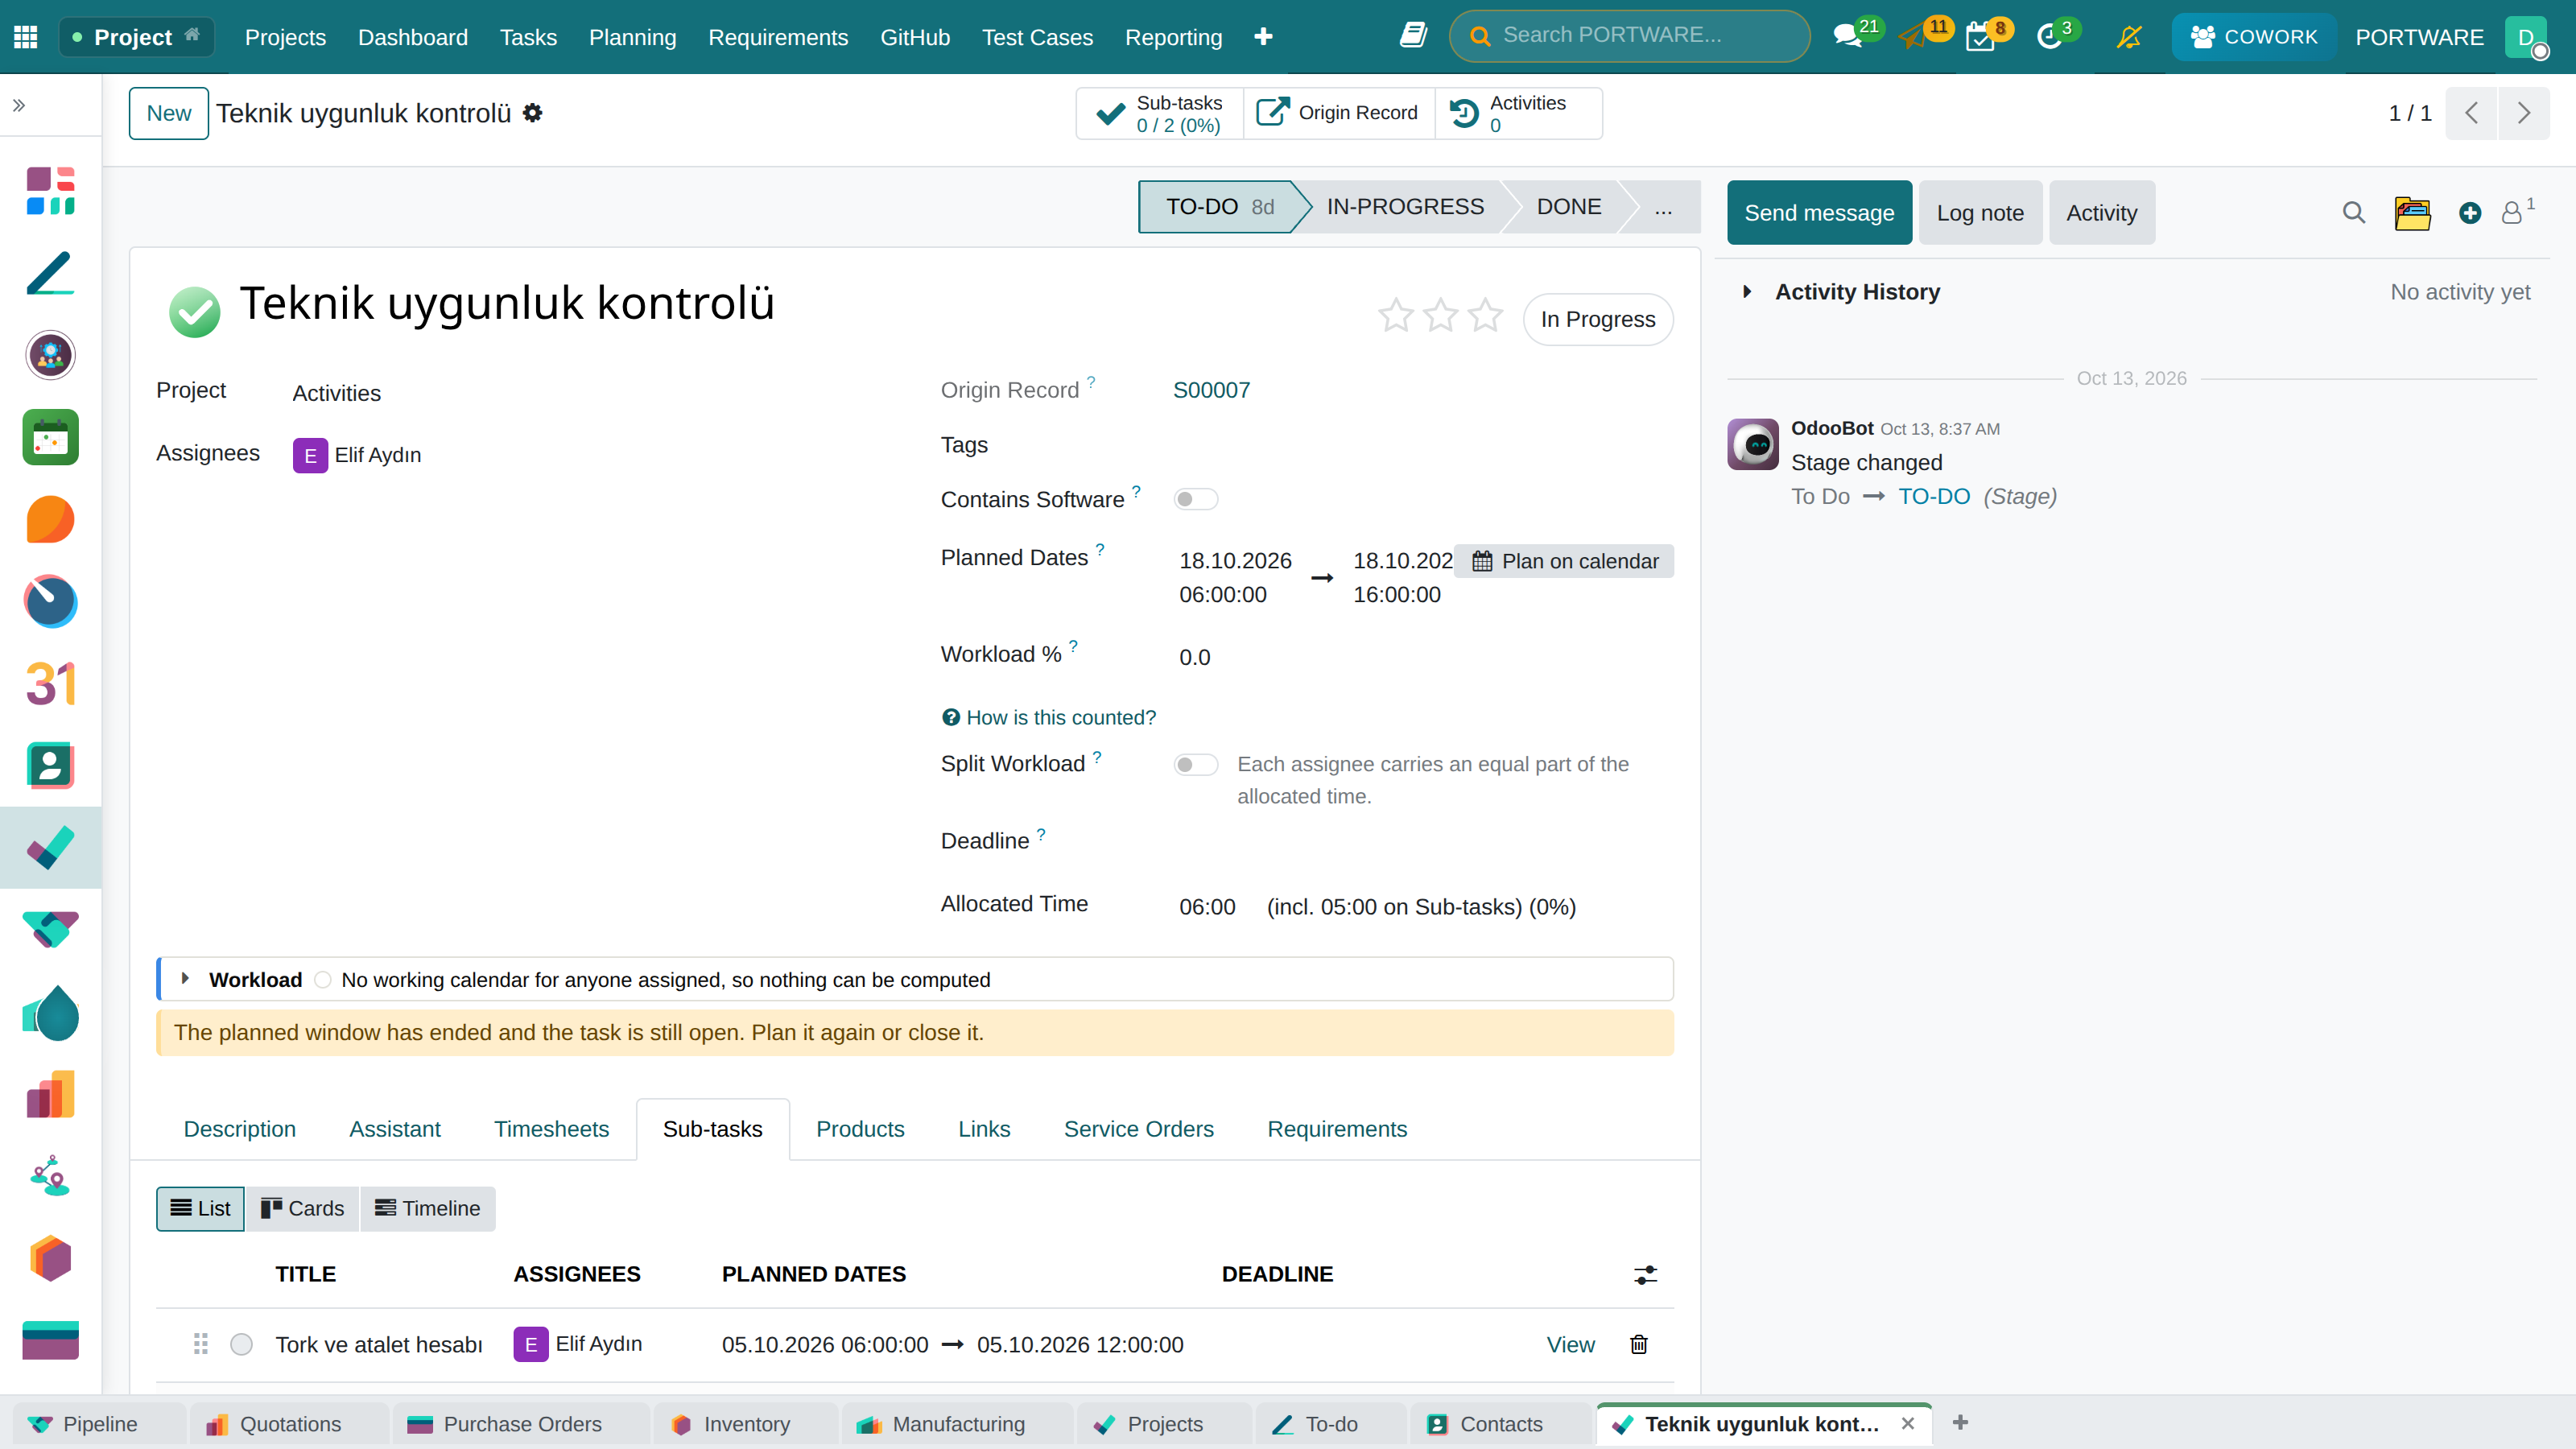Image resolution: width=2576 pixels, height=1449 pixels.
Task: Toggle the Split Workload switch
Action: [1195, 765]
